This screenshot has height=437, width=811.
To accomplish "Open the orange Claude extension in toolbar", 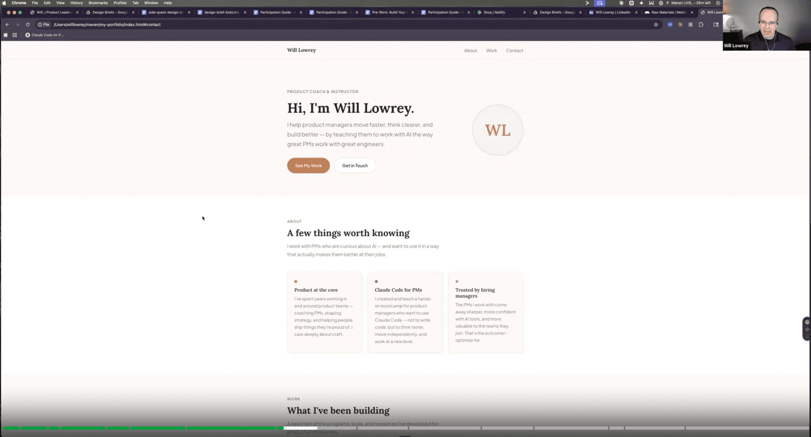I will (x=680, y=24).
